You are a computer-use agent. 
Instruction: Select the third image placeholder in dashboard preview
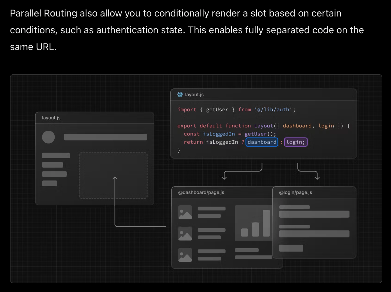click(185, 255)
